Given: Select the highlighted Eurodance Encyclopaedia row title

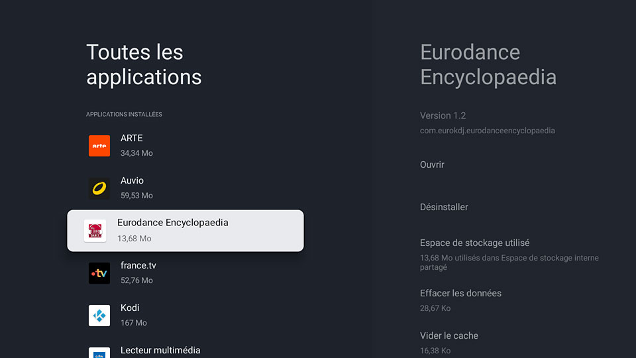Looking at the screenshot, I should (173, 223).
